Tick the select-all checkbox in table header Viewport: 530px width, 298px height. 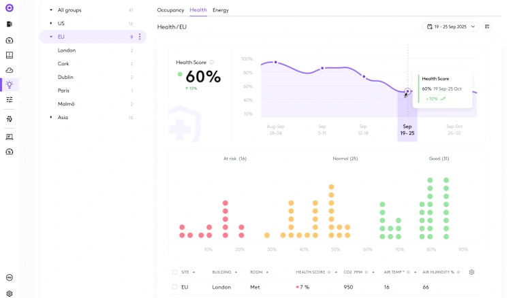(x=174, y=272)
